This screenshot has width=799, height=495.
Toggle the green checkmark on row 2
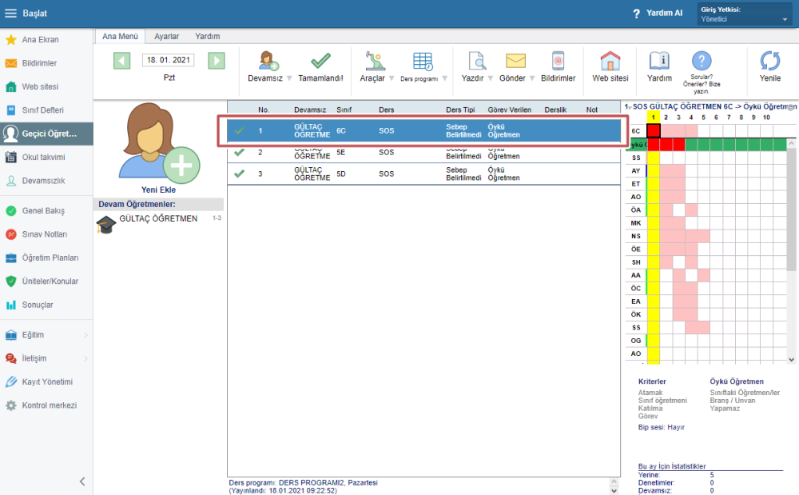click(x=239, y=152)
